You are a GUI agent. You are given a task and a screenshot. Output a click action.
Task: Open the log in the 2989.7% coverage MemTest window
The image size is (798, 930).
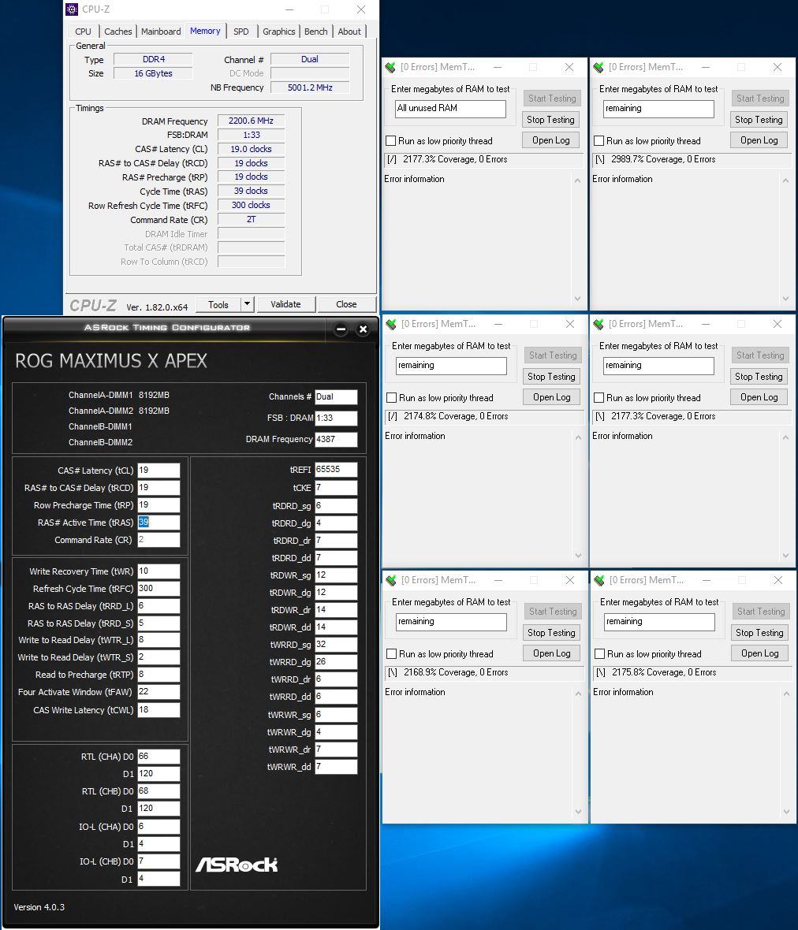(759, 140)
